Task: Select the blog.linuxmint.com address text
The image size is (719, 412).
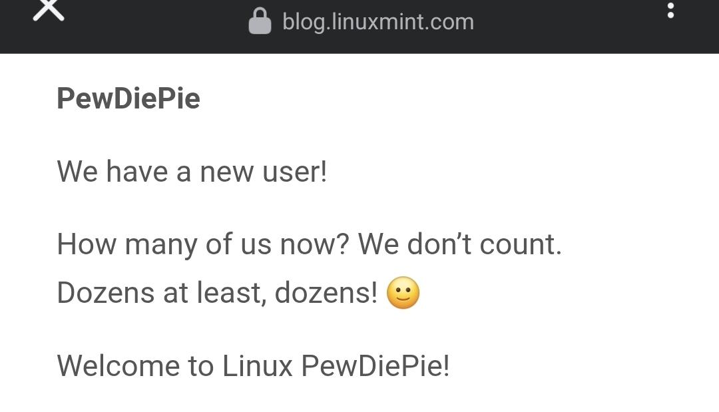Action: 378,21
